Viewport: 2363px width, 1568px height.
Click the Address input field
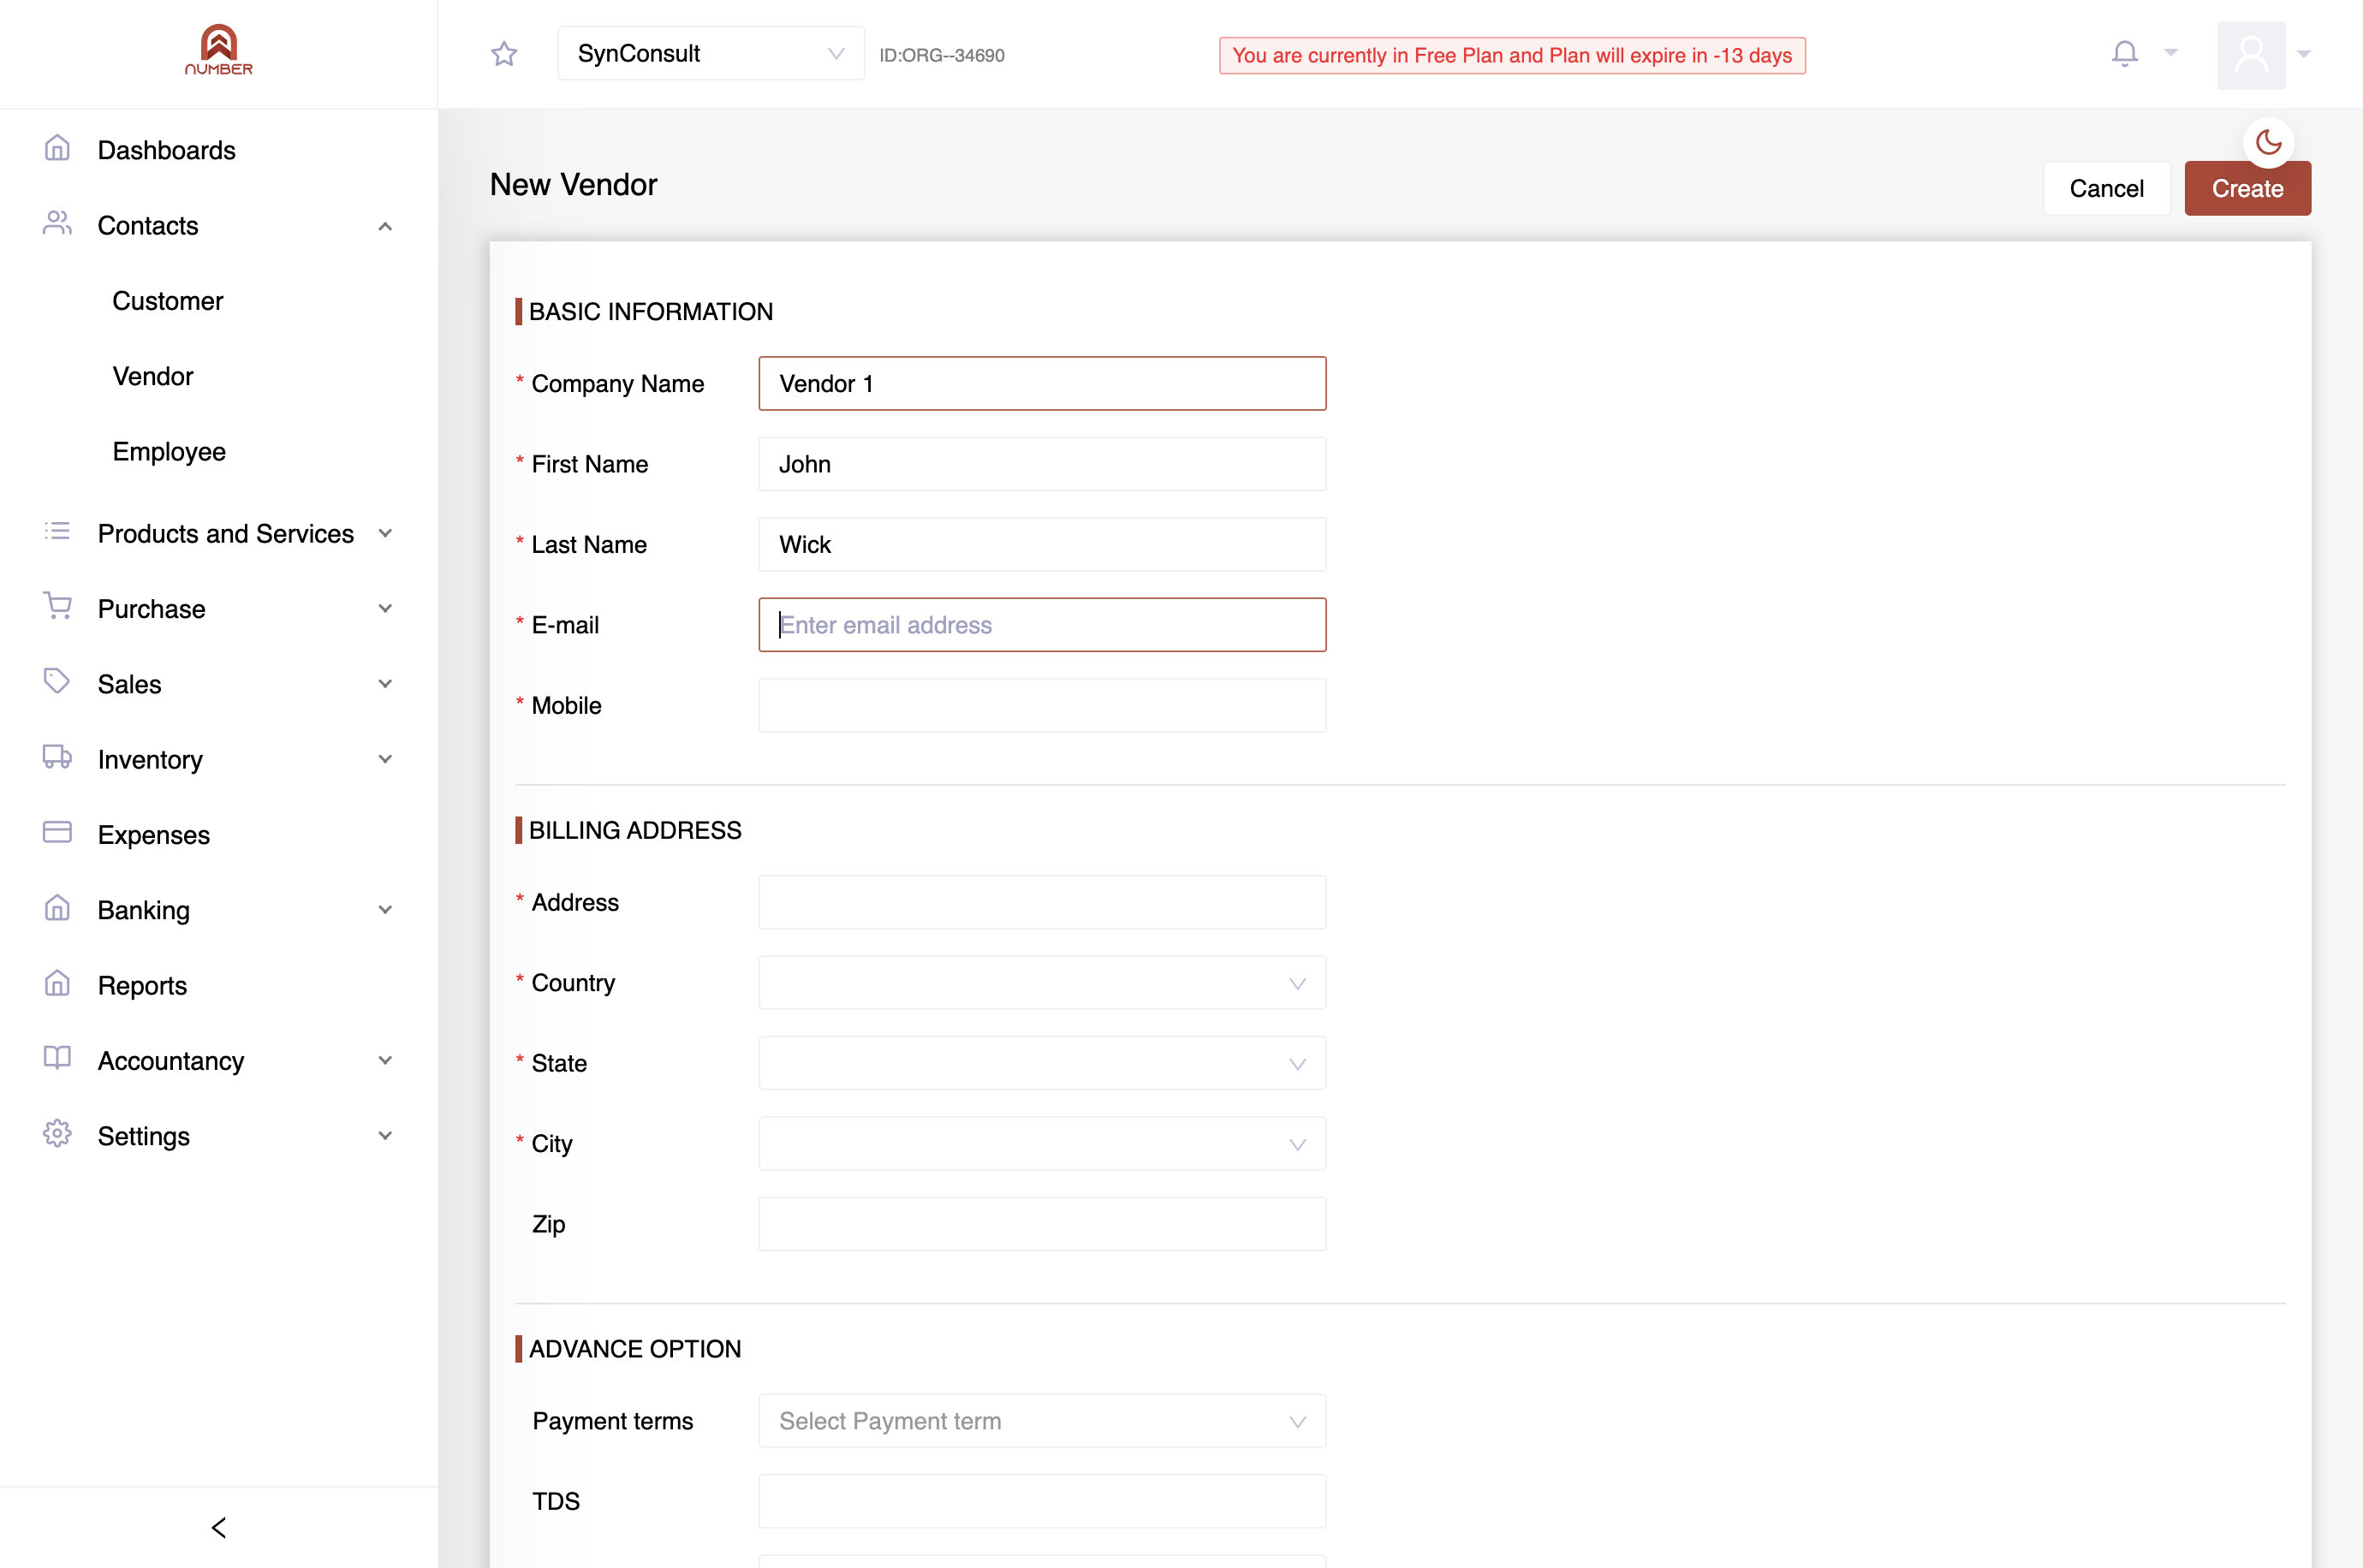point(1042,902)
